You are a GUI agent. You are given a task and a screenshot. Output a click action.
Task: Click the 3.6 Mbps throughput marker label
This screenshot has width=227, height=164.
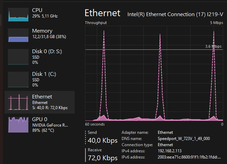(213, 46)
